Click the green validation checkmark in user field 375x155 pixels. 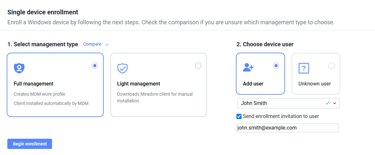[x=327, y=103]
